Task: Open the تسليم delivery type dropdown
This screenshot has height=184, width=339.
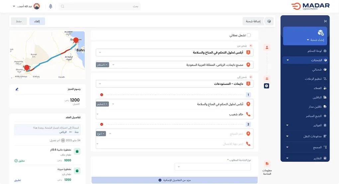Action: (x=102, y=104)
